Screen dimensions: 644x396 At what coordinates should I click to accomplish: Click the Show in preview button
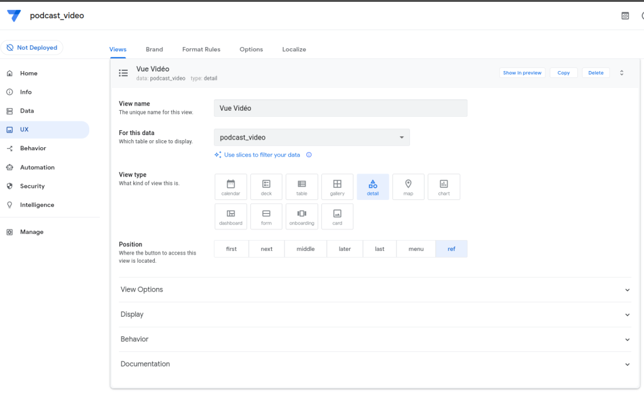pyautogui.click(x=523, y=73)
